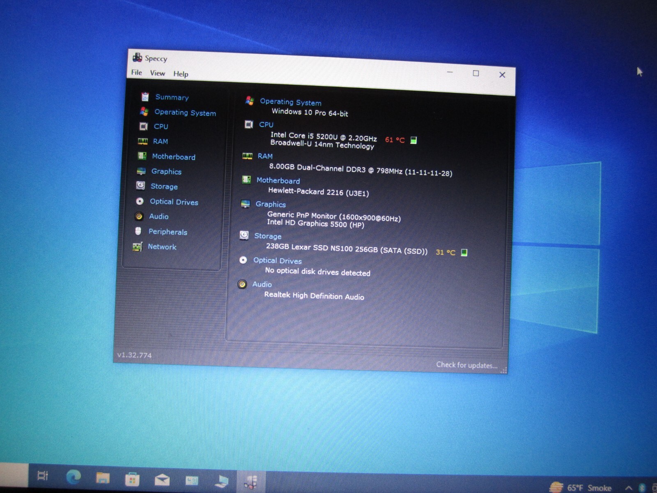Open the Storage drive icon in the sidebar

coord(140,186)
